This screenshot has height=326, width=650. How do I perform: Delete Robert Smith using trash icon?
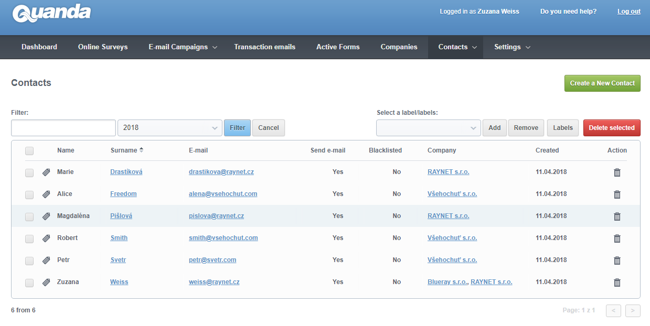[x=617, y=238]
